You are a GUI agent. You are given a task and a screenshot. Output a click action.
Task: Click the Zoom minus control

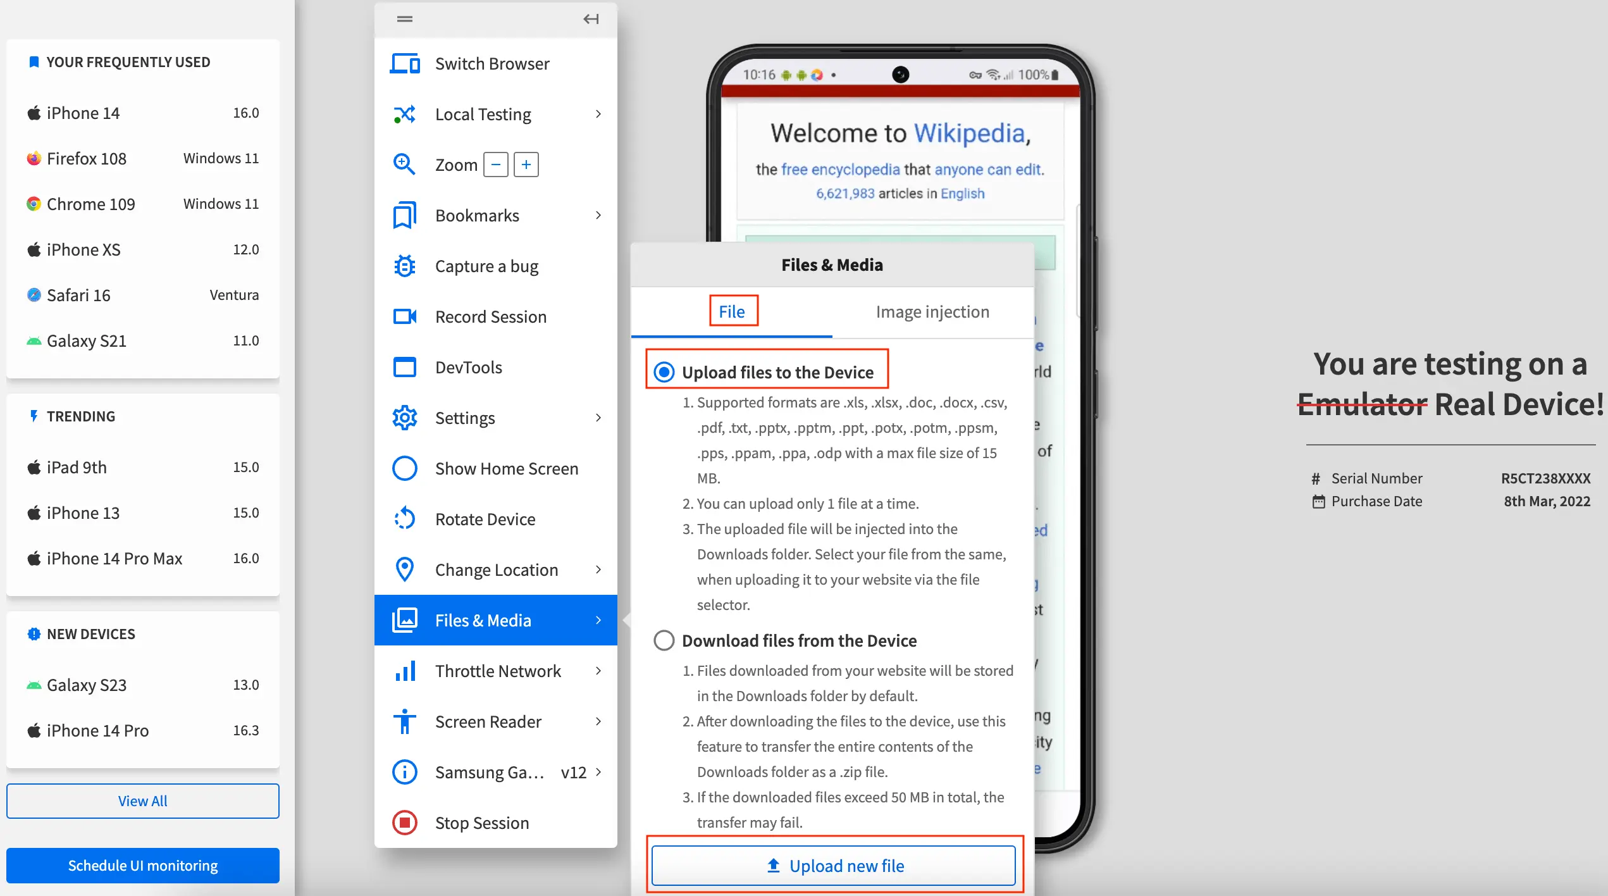(495, 165)
